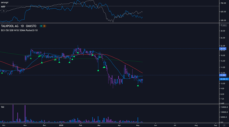Click the 20.75 price label on the price axis
This screenshot has width=229, height=127.
[x=223, y=49]
